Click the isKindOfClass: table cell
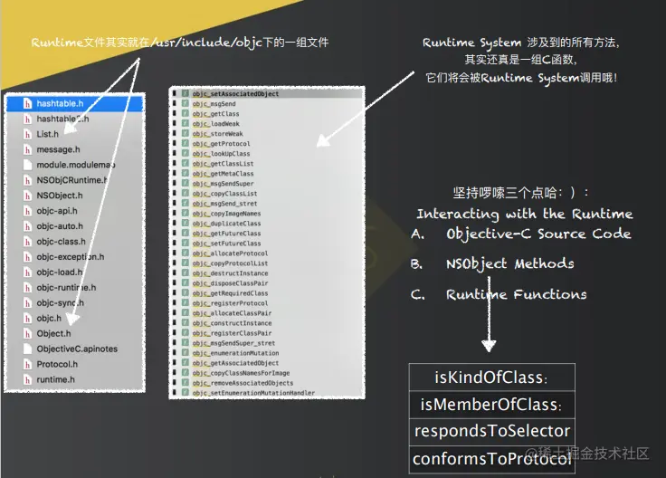Screen dimensions: 666x478 492,378
